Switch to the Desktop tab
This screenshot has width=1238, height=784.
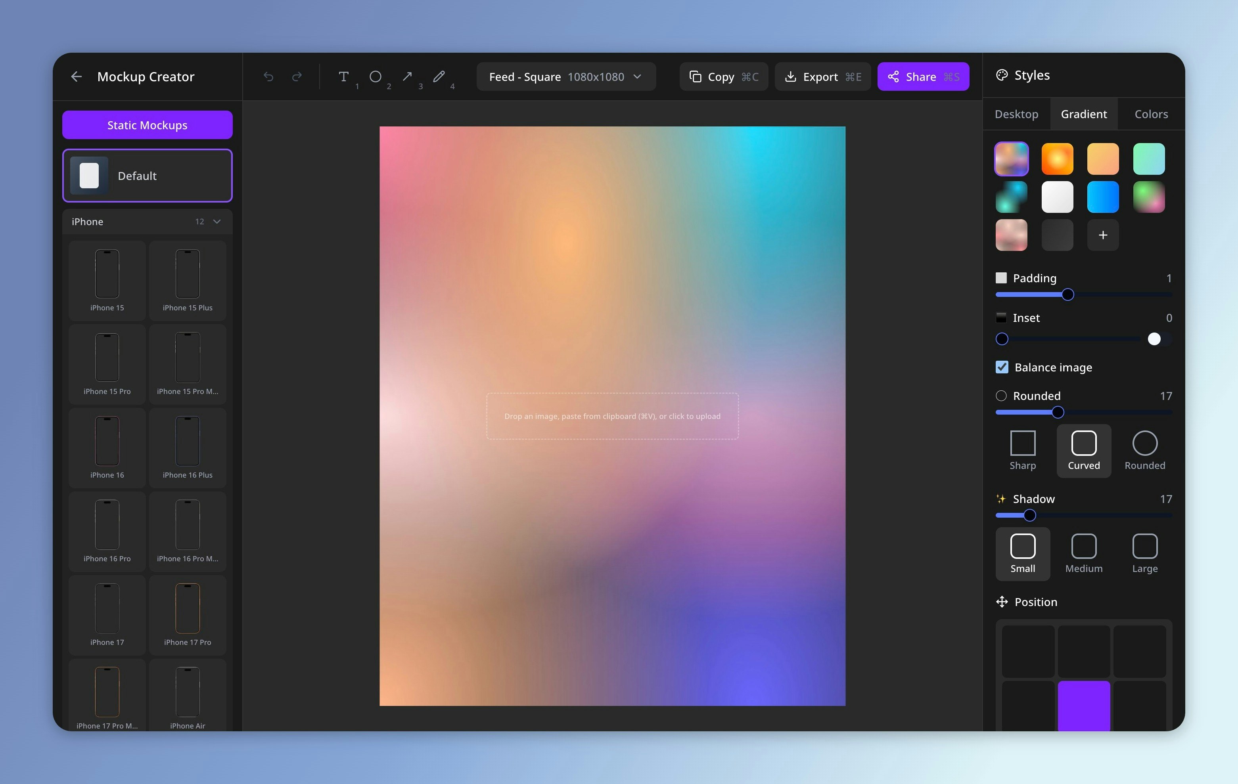pyautogui.click(x=1016, y=113)
